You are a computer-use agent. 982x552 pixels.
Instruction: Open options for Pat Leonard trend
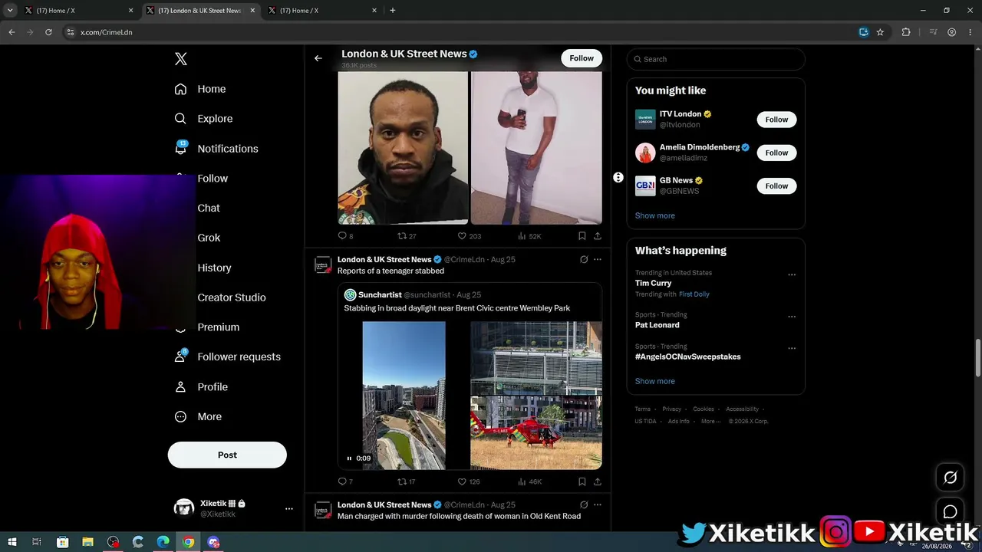[792, 317]
